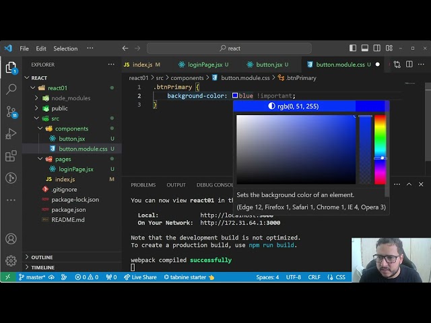This screenshot has height=323, width=431.
Task: Change indentation via Spaces: 4
Action: click(x=267, y=277)
